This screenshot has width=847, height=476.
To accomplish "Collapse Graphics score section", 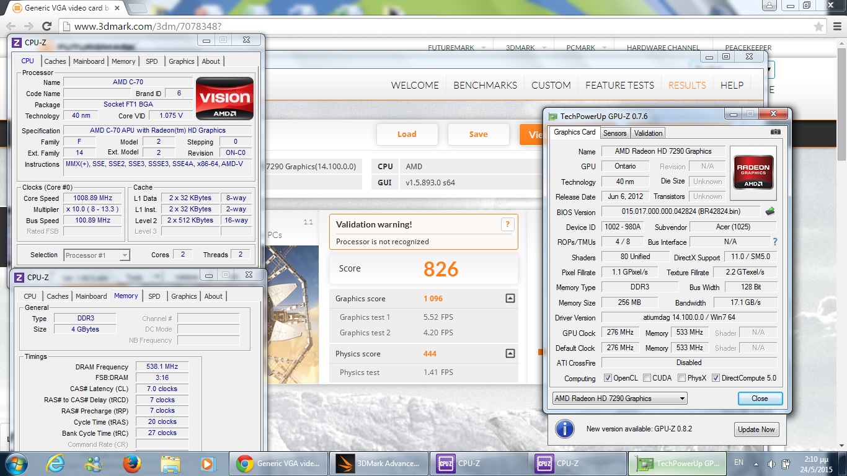I will click(x=510, y=298).
